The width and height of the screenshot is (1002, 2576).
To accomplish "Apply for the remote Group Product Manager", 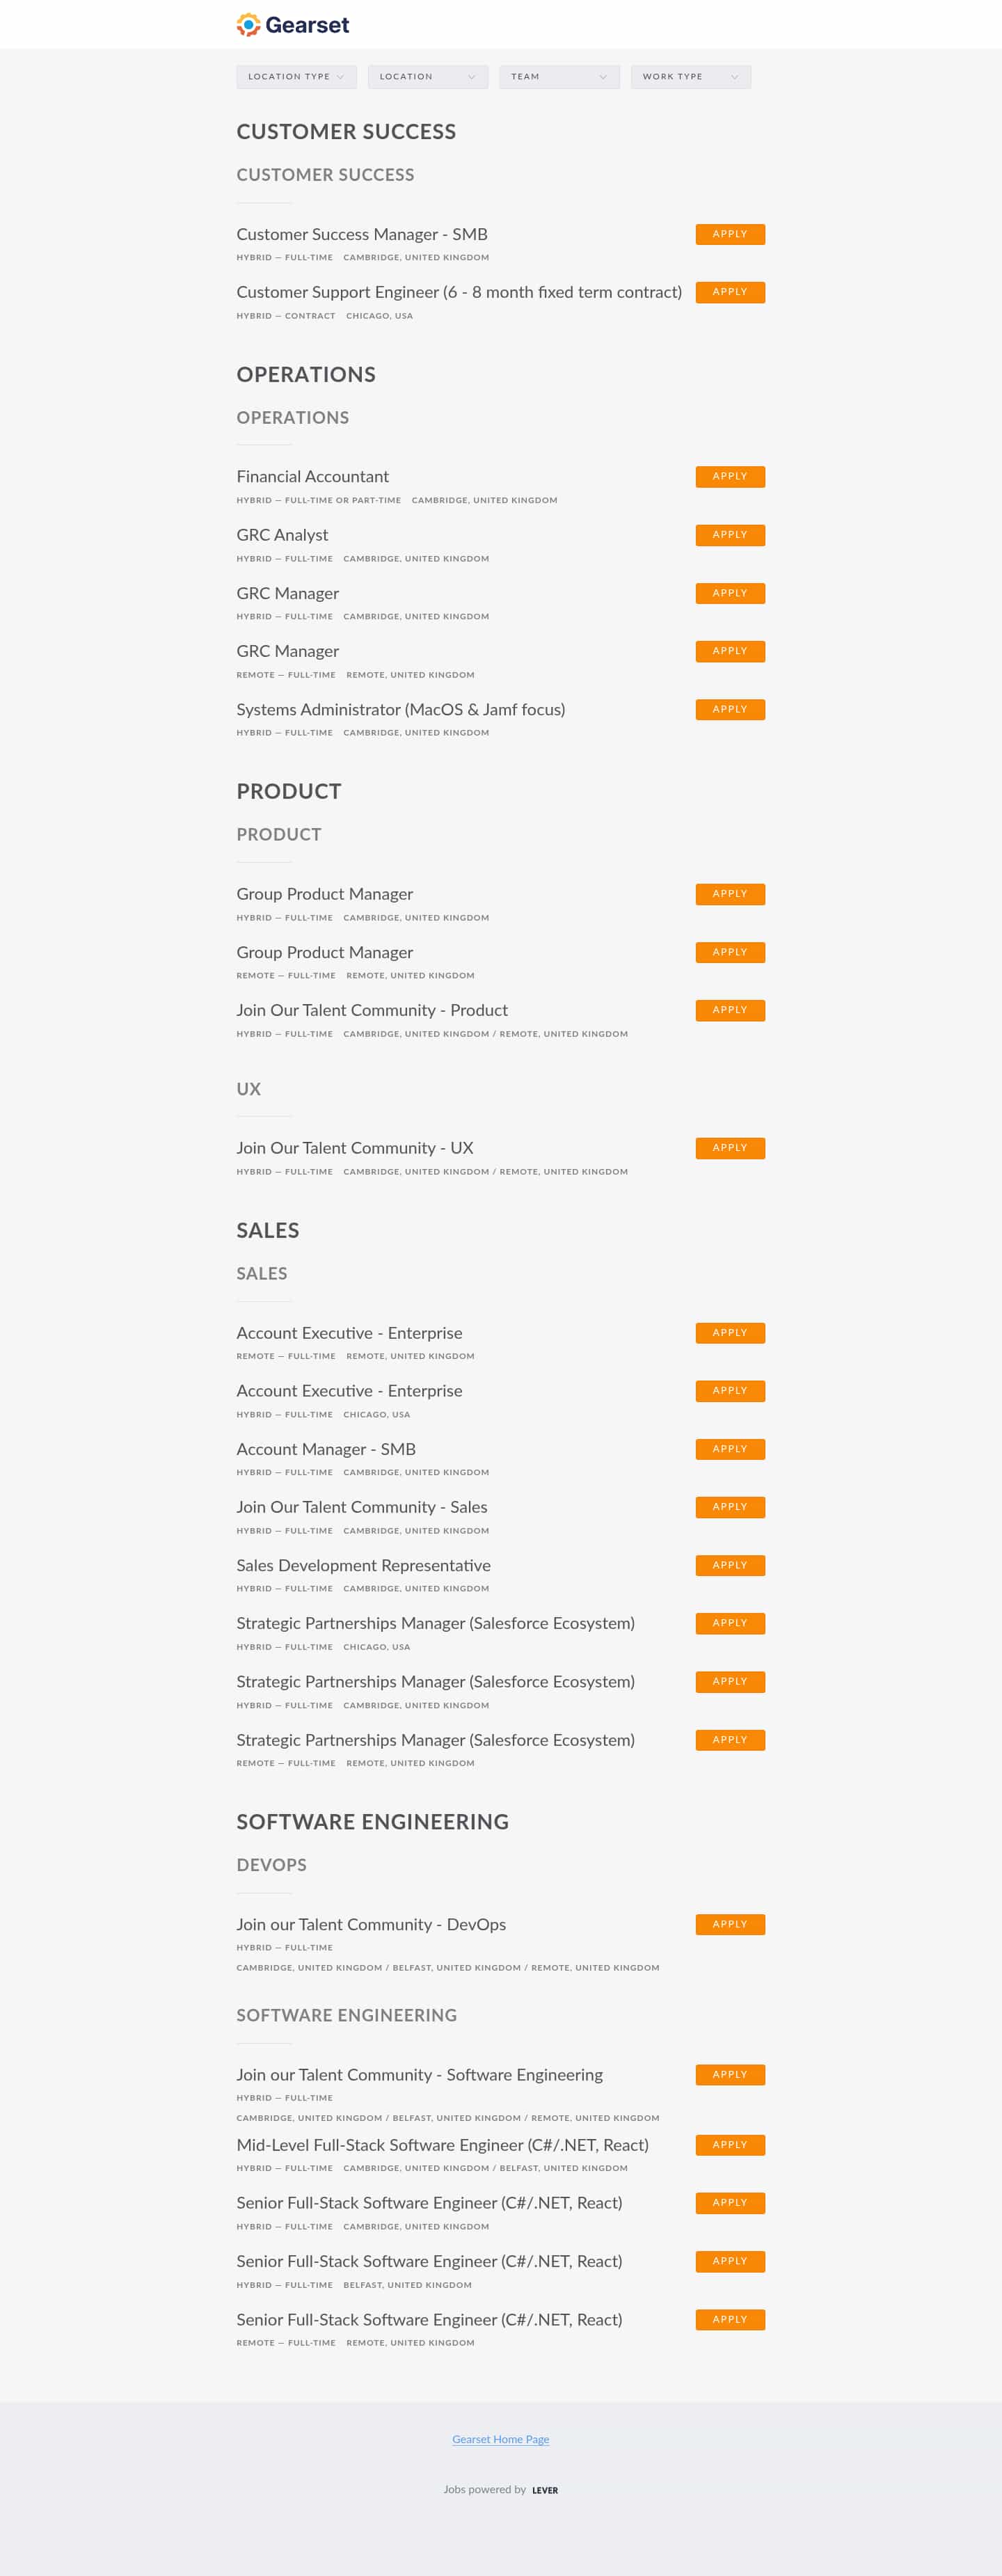I will pos(730,952).
